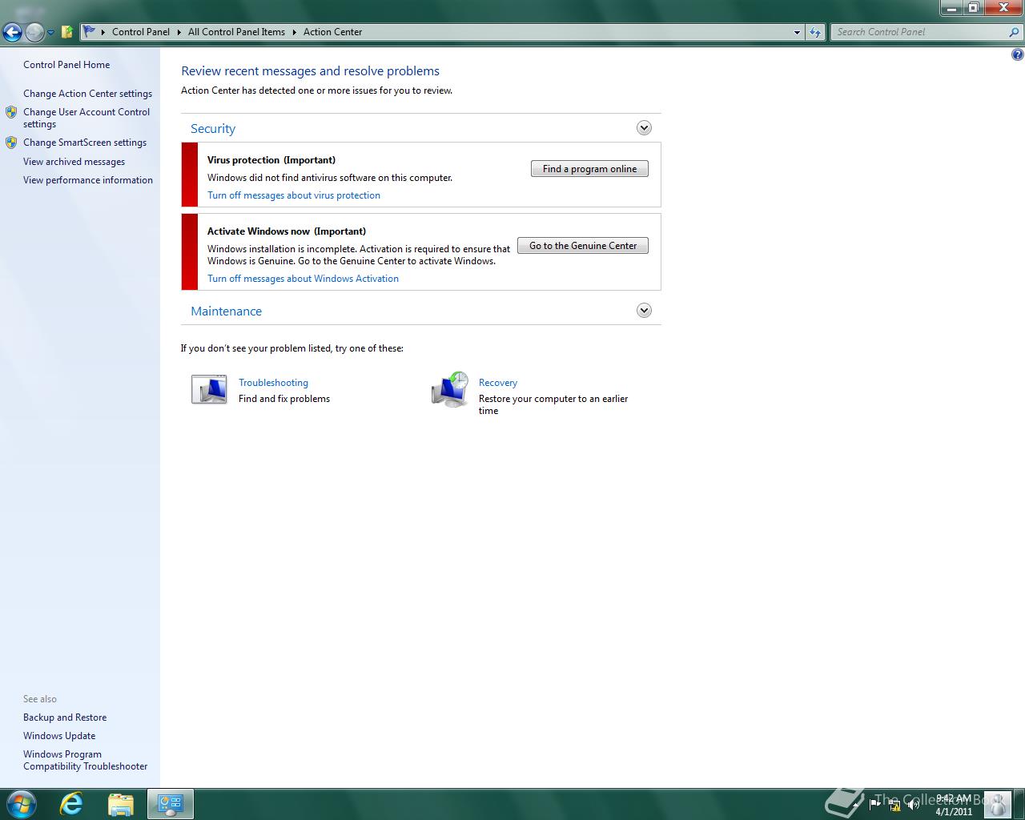Click the network warning tray icon
The width and height of the screenshot is (1025, 820).
[x=894, y=804]
